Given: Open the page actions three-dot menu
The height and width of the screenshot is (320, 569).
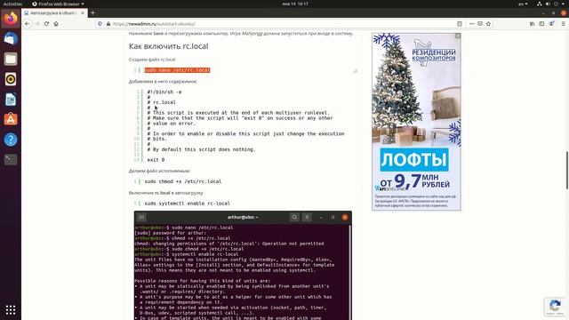Looking at the screenshot, I should (471, 24).
